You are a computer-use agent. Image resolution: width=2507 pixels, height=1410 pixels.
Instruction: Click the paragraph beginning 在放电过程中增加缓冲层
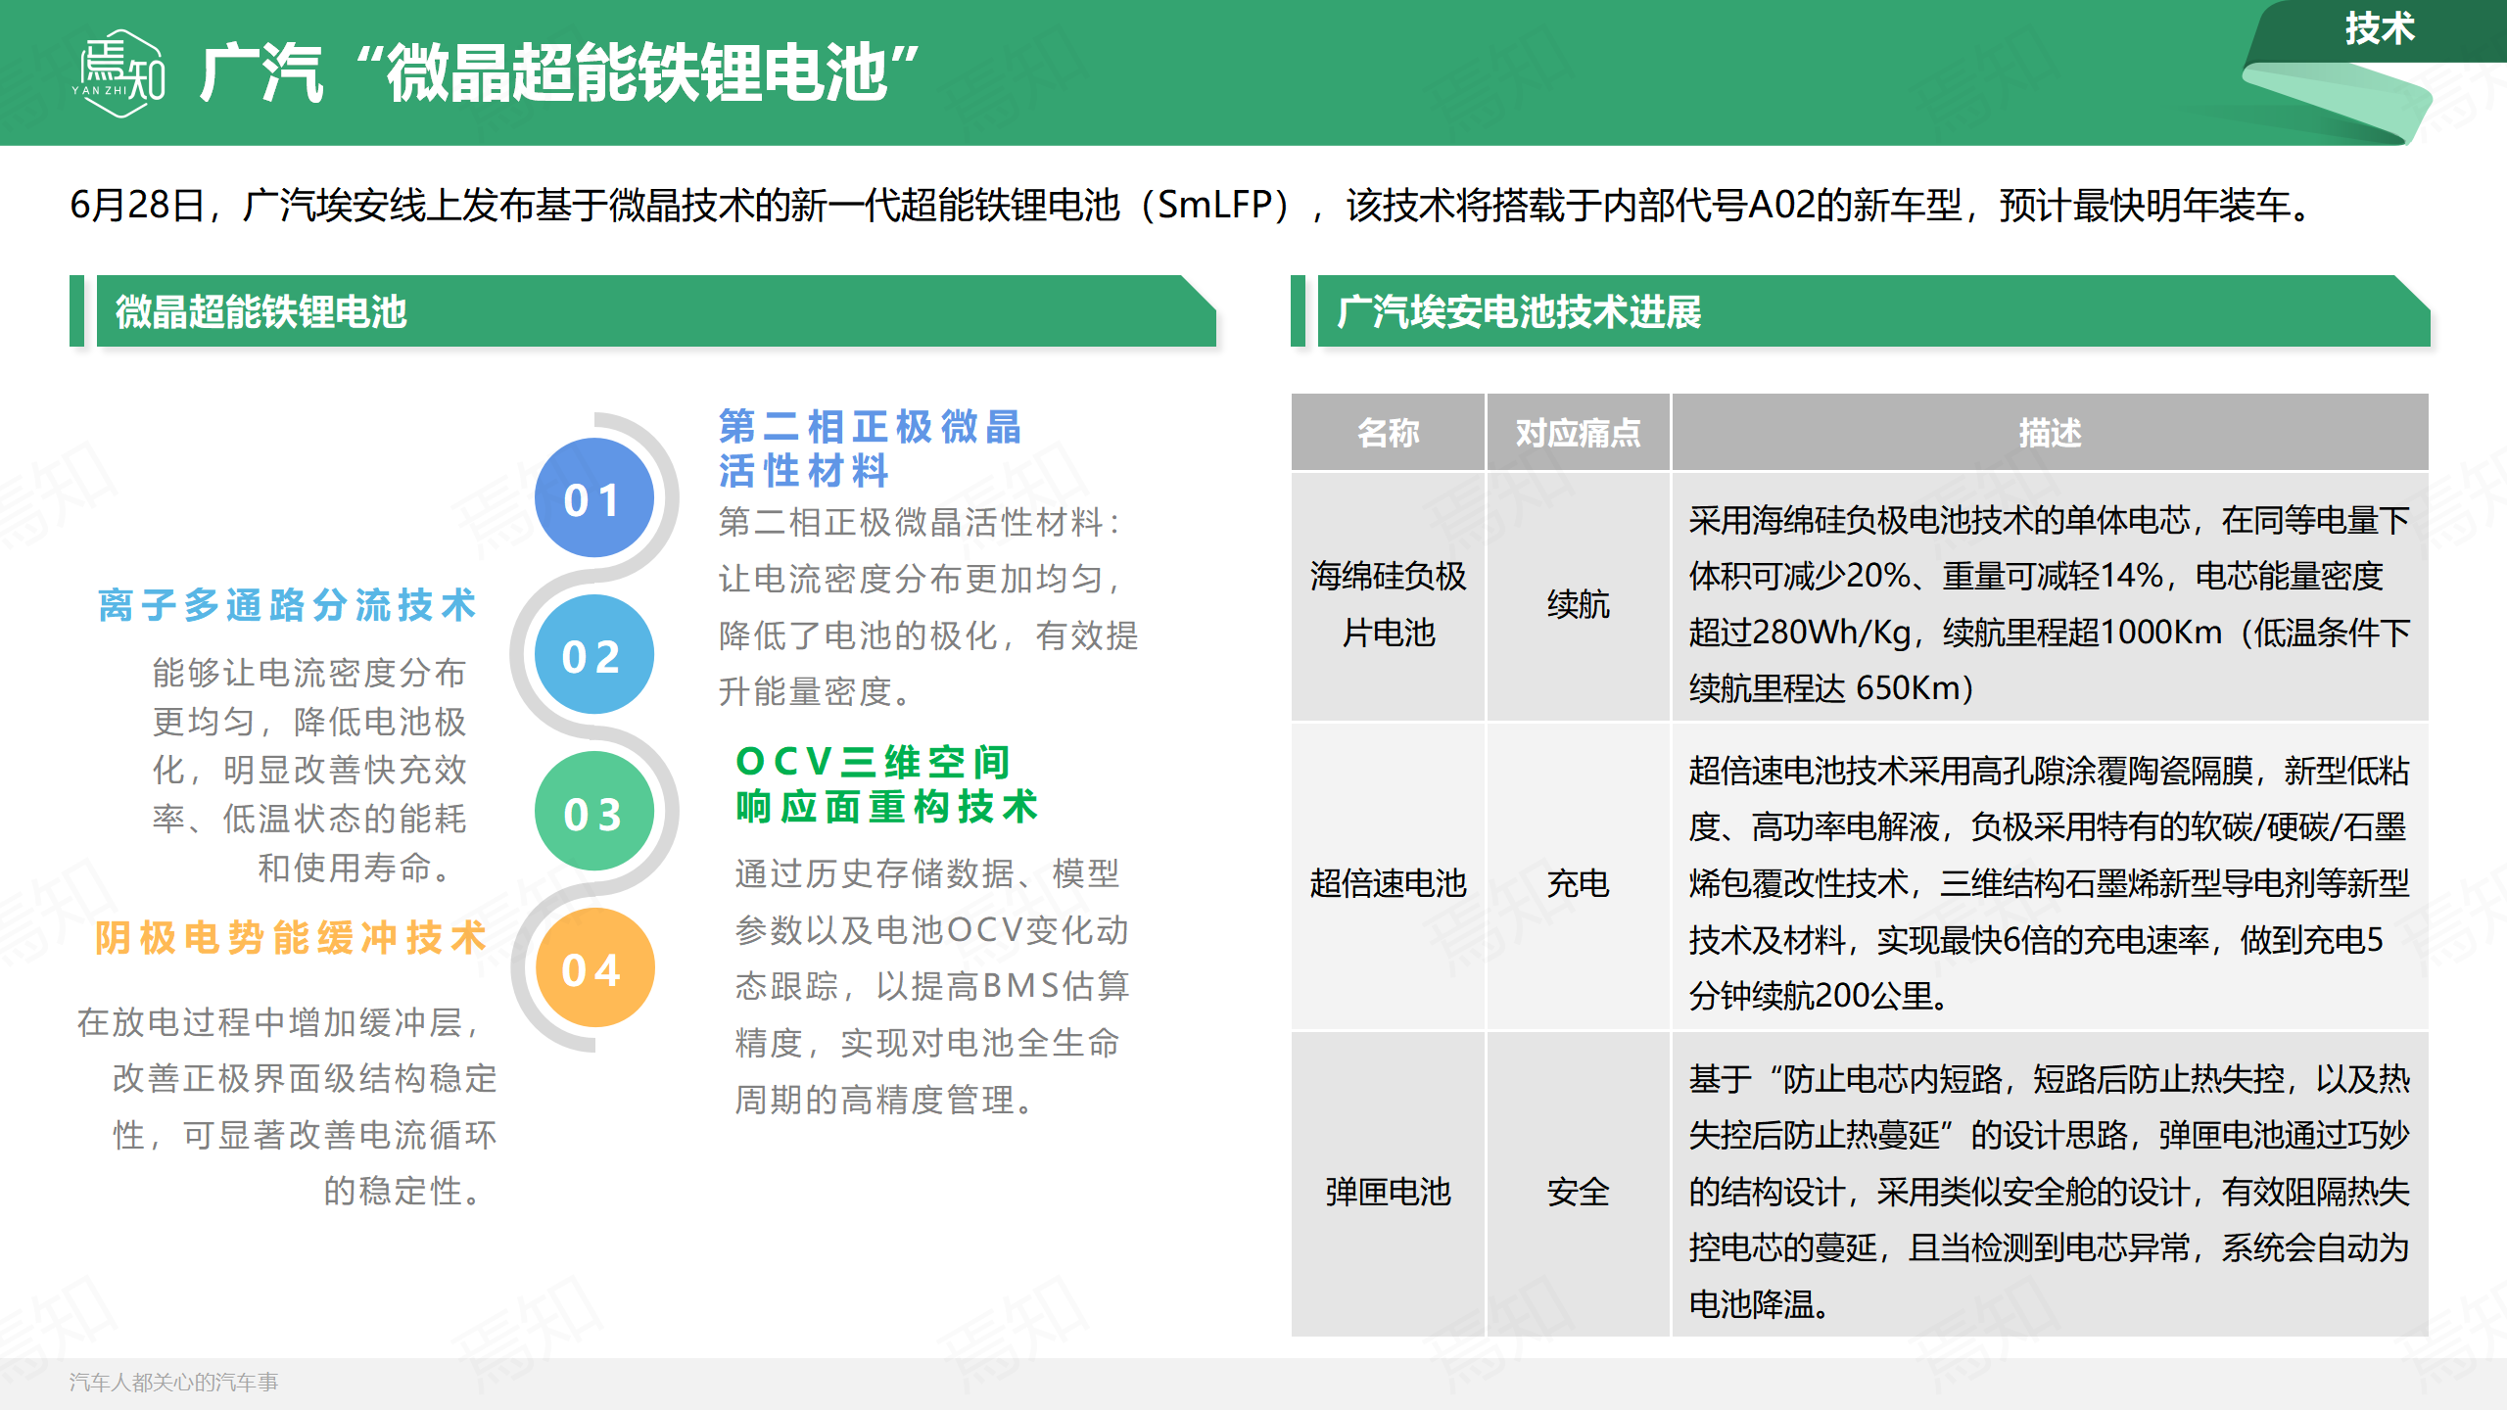[287, 1106]
